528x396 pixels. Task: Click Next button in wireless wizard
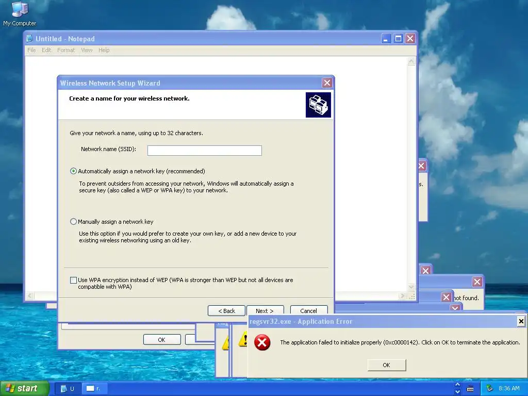pyautogui.click(x=265, y=310)
